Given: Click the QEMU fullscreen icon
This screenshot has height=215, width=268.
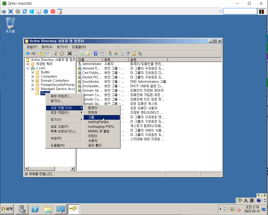Looking at the screenshot, I should pyautogui.click(x=11, y=11).
